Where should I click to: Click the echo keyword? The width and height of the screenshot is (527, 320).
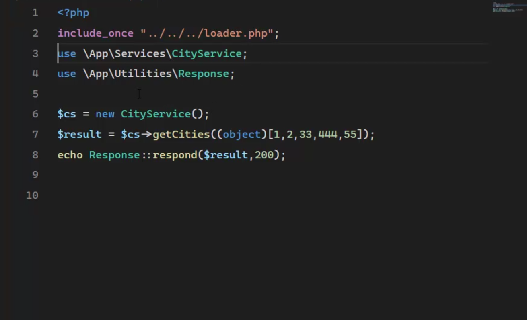[70, 155]
